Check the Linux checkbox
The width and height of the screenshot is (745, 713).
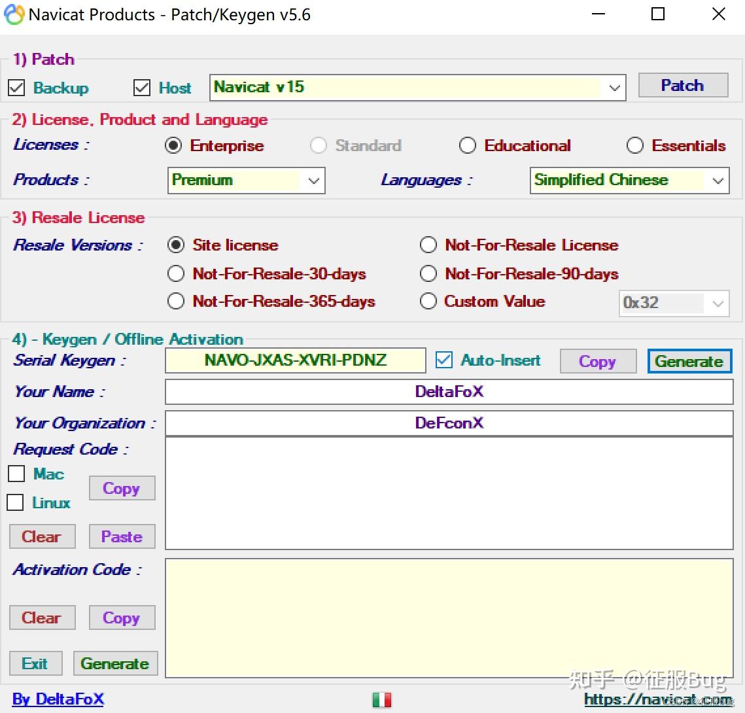15,502
